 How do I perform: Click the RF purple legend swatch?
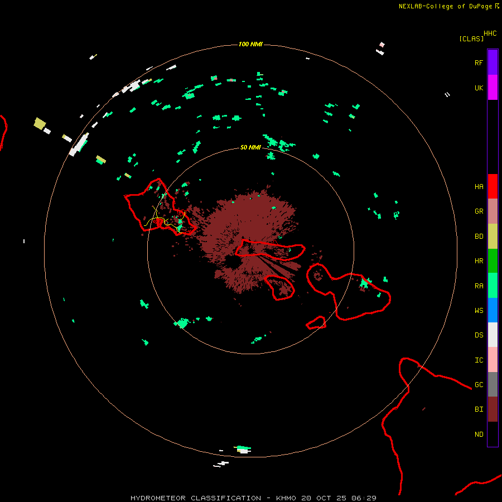pos(493,62)
